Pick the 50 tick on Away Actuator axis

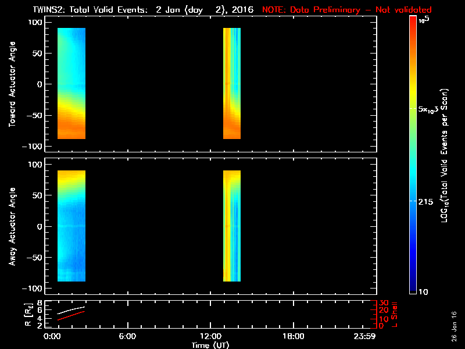point(38,195)
